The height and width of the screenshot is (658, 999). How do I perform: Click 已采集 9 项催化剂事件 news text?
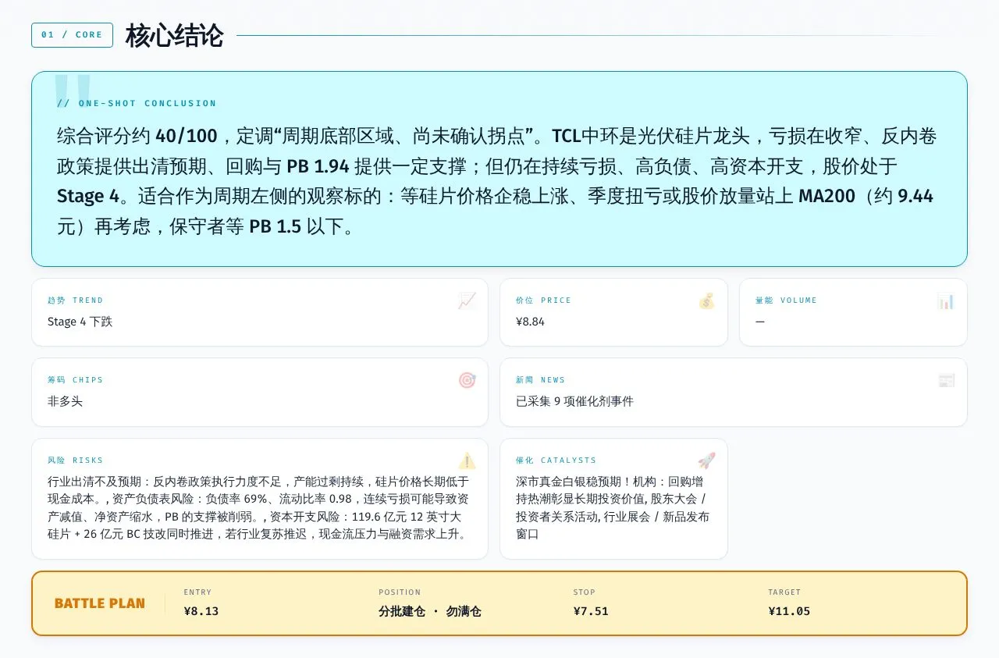click(574, 401)
